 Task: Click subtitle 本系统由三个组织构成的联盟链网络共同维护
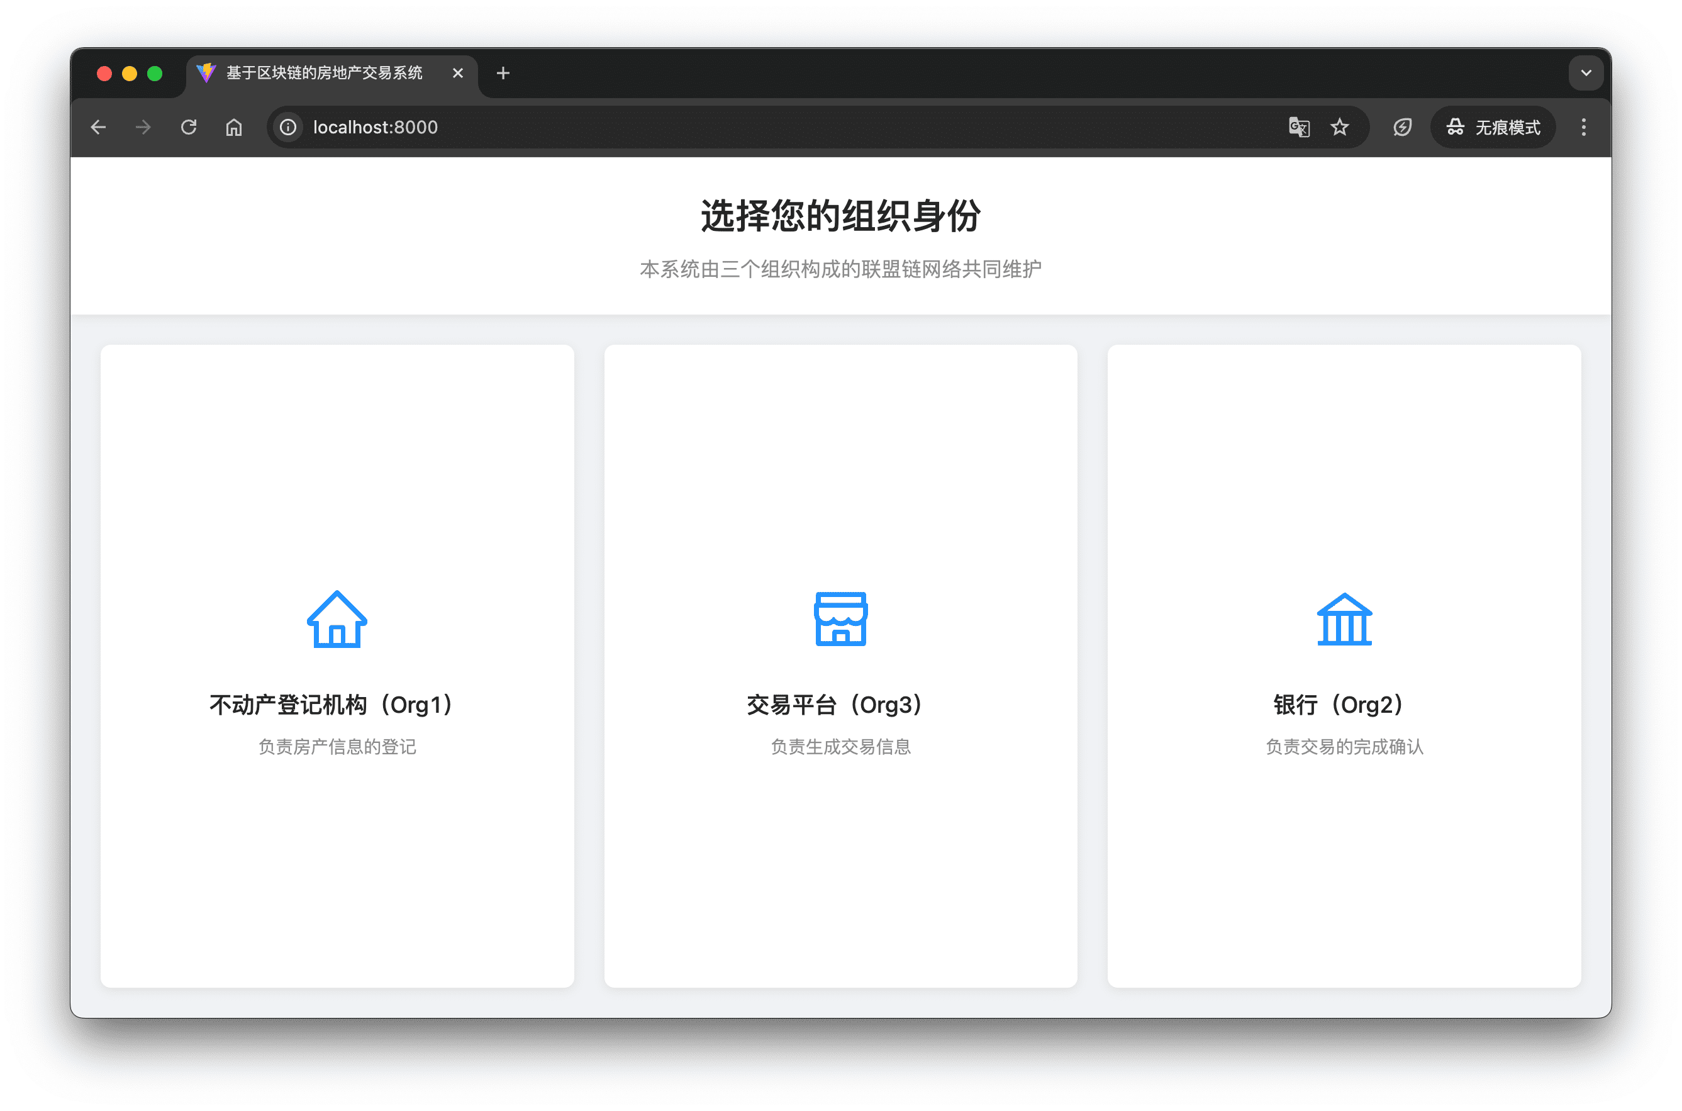pos(840,269)
